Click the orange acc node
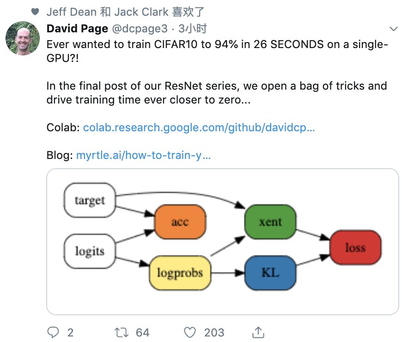402x342 pixels. coord(180,222)
